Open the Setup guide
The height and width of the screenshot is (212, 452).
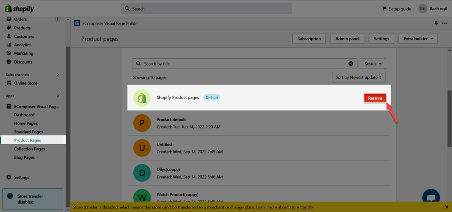(x=400, y=9)
